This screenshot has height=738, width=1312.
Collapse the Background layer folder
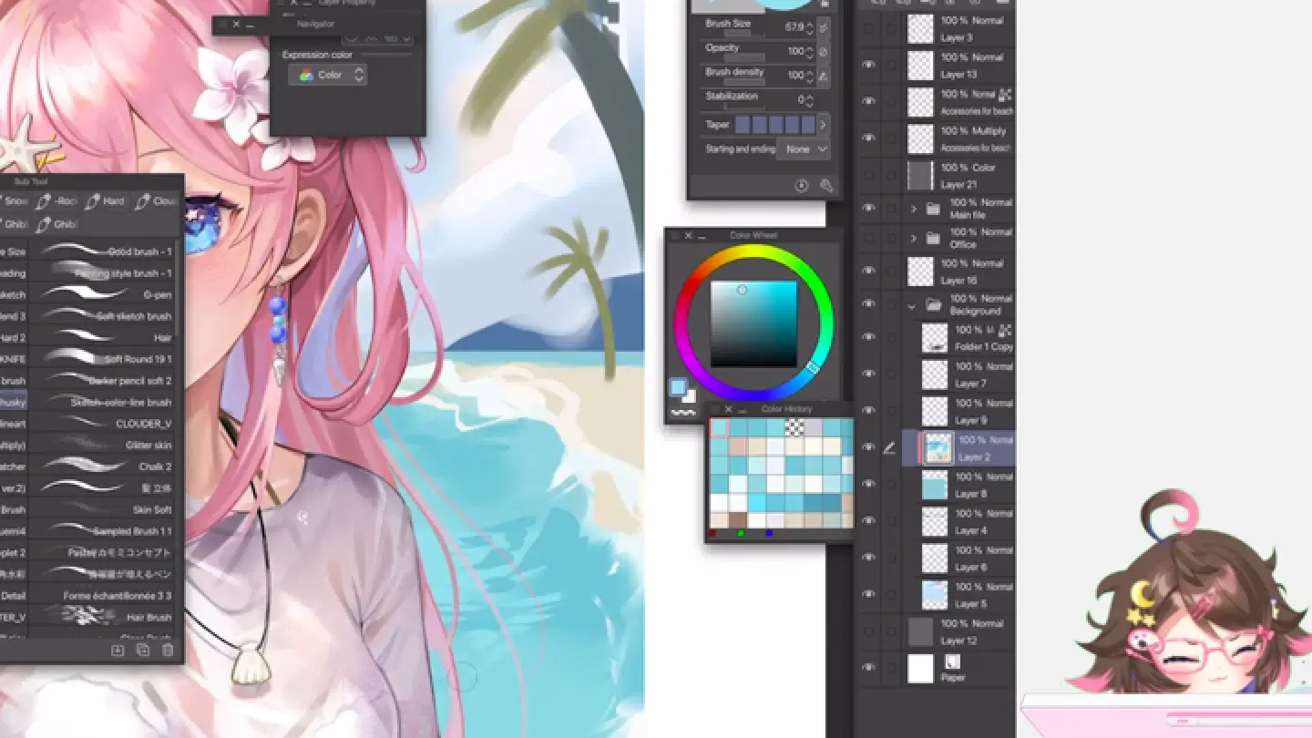tap(912, 306)
